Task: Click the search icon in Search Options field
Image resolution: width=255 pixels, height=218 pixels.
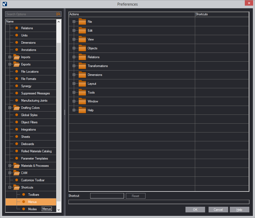Action: tap(58, 14)
